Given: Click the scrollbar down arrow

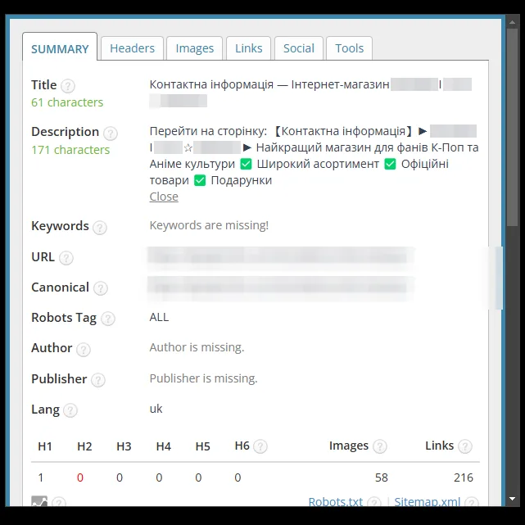Looking at the screenshot, I should [x=512, y=499].
